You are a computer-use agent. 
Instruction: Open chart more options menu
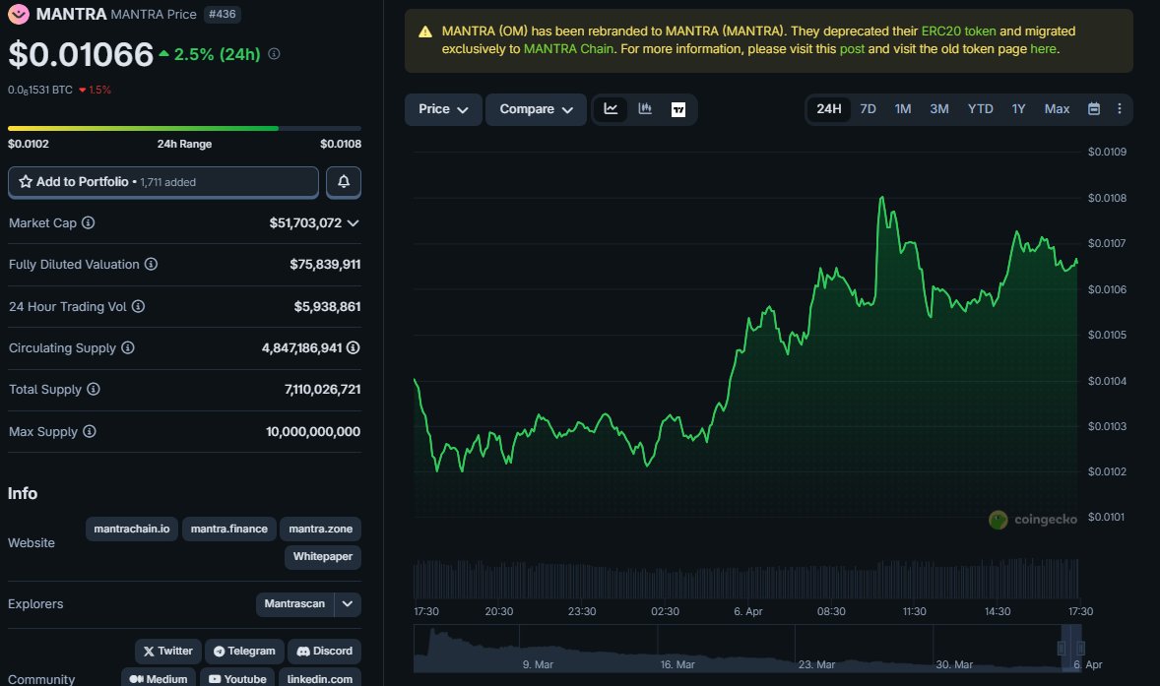coord(1119,109)
